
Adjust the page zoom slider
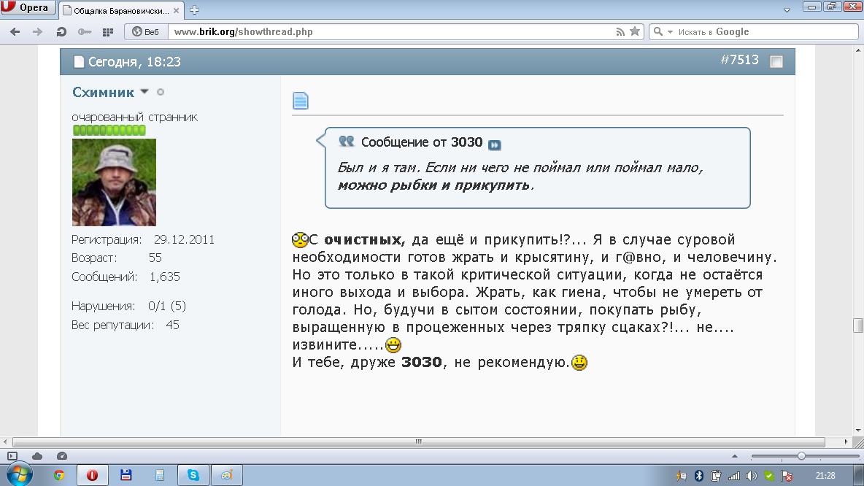801,456
